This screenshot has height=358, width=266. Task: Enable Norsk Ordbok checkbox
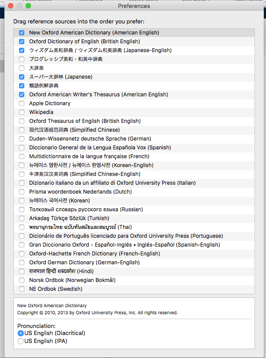pos(22,280)
